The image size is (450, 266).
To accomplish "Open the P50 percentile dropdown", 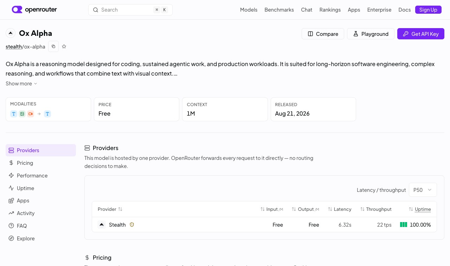I will pos(423,190).
